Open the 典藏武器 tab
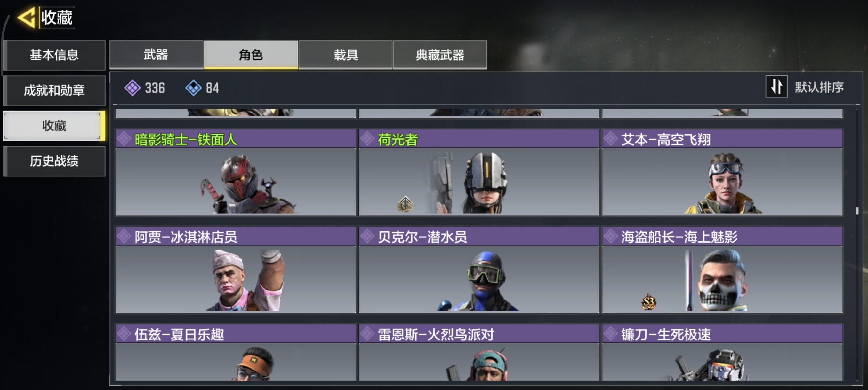868x390 pixels. (440, 55)
